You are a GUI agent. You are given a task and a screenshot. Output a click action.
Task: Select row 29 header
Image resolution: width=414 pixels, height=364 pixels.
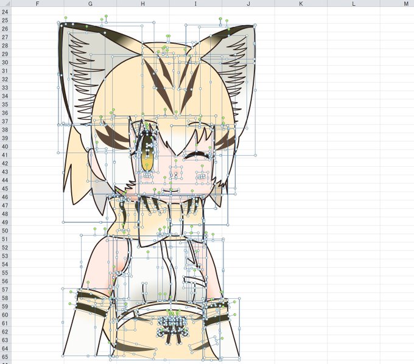click(x=5, y=54)
